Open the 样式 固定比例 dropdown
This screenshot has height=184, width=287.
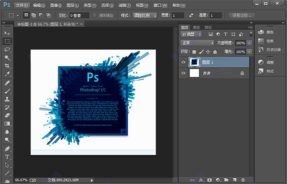(145, 15)
